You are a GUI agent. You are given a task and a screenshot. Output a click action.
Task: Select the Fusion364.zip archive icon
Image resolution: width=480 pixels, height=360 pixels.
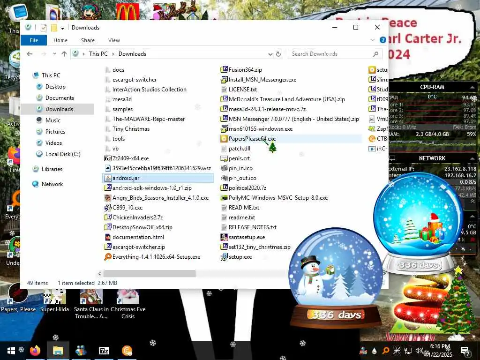(224, 70)
